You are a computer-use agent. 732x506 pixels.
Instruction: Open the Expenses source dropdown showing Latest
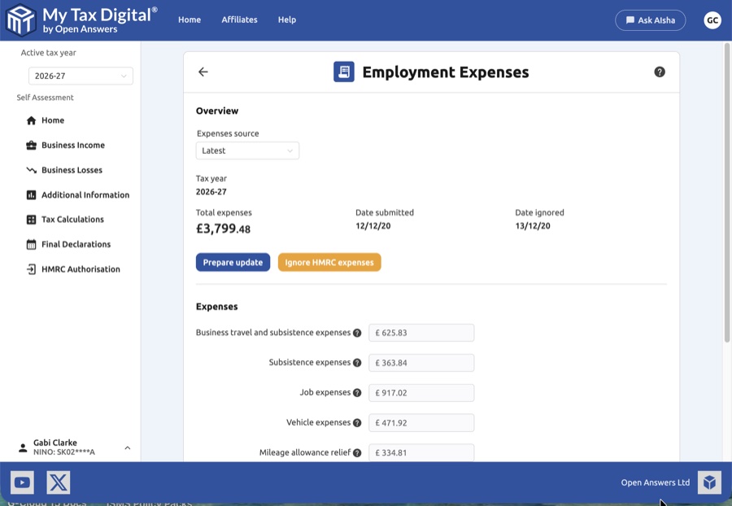coord(246,150)
